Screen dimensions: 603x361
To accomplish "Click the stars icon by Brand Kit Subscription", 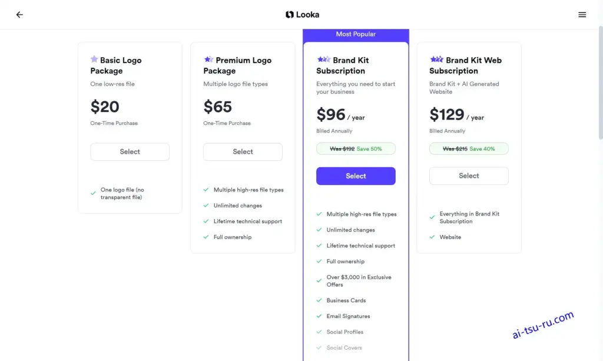I will pyautogui.click(x=323, y=59).
